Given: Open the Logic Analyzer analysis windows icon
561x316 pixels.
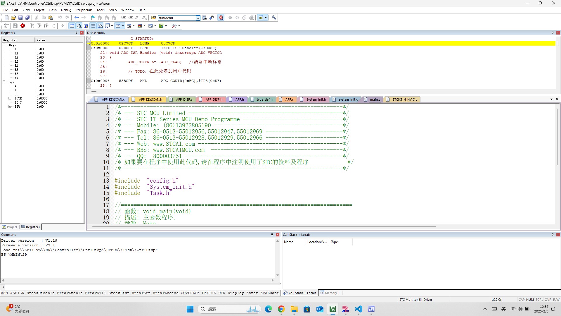Looking at the screenshot, I should coord(140,26).
